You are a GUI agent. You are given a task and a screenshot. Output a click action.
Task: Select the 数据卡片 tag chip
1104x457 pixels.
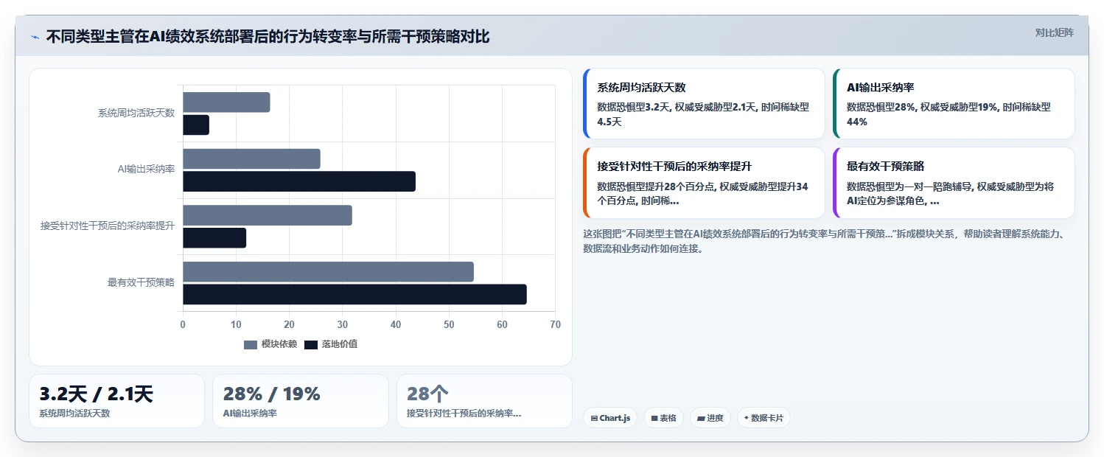[764, 418]
